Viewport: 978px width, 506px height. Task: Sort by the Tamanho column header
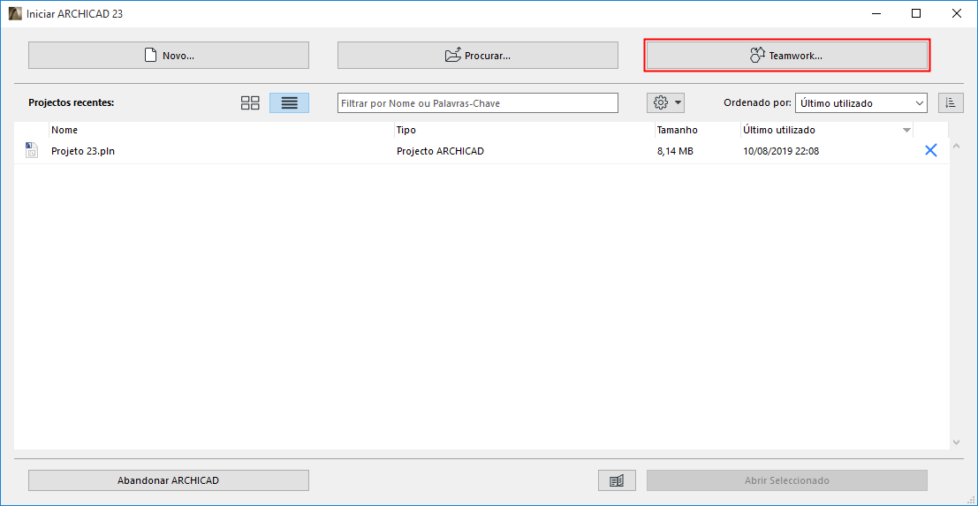pos(697,130)
